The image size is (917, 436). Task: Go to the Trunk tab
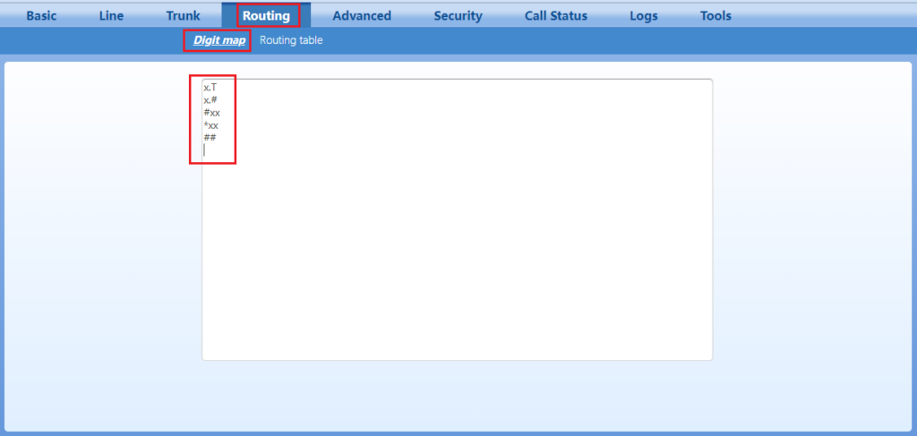point(183,15)
